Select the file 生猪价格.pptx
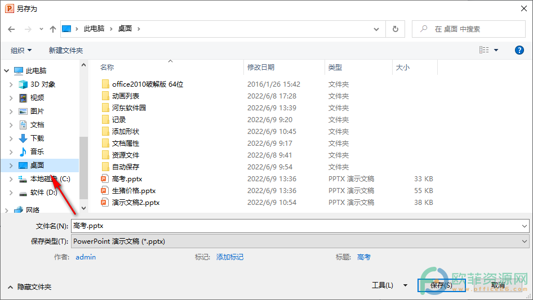Viewport: 533px width, 300px height. pyautogui.click(x=134, y=191)
